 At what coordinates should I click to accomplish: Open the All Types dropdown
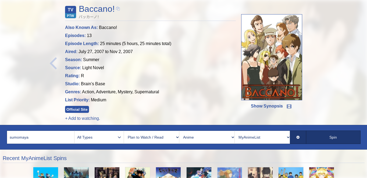click(x=99, y=137)
